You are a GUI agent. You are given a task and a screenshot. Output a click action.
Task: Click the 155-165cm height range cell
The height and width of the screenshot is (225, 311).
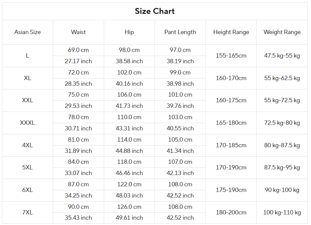point(231,56)
